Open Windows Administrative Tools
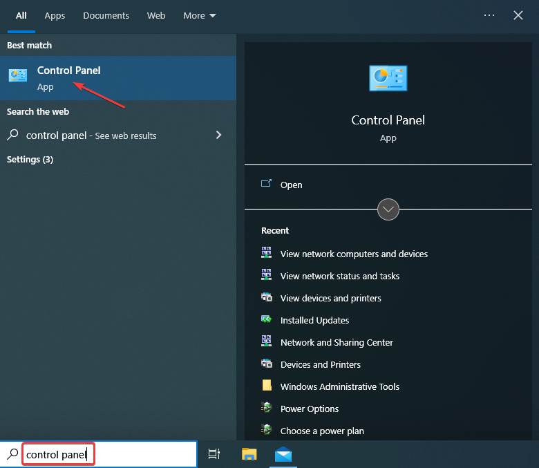This screenshot has height=468, width=539. click(340, 387)
